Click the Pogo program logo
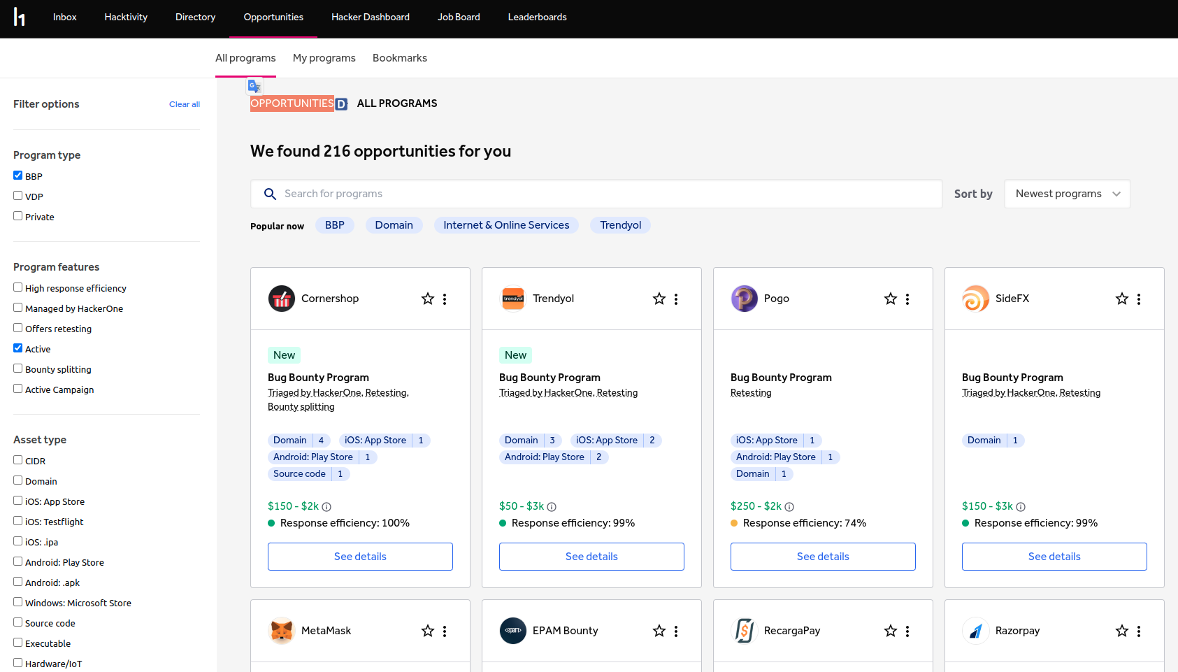This screenshot has height=672, width=1178. 744,298
